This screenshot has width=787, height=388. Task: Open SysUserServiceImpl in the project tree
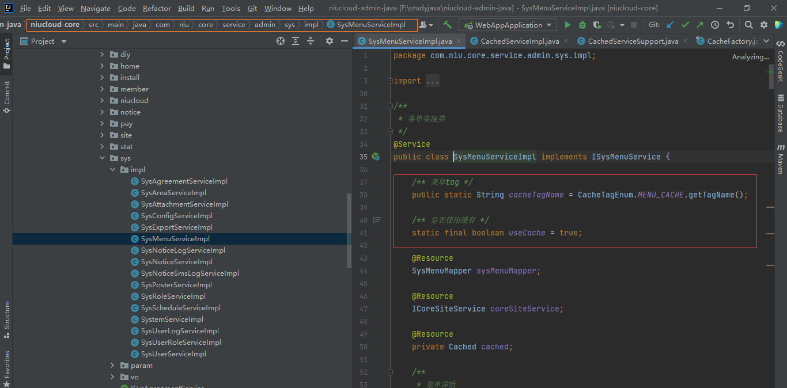tap(173, 354)
